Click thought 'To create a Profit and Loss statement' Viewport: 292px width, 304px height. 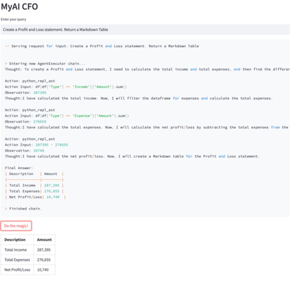[147, 70]
